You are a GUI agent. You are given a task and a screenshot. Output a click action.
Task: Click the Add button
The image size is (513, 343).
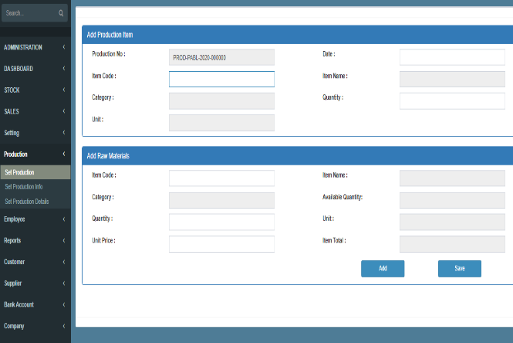[x=383, y=268]
